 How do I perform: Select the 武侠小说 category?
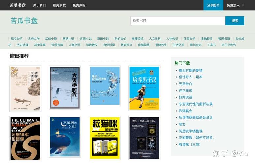[51, 39]
